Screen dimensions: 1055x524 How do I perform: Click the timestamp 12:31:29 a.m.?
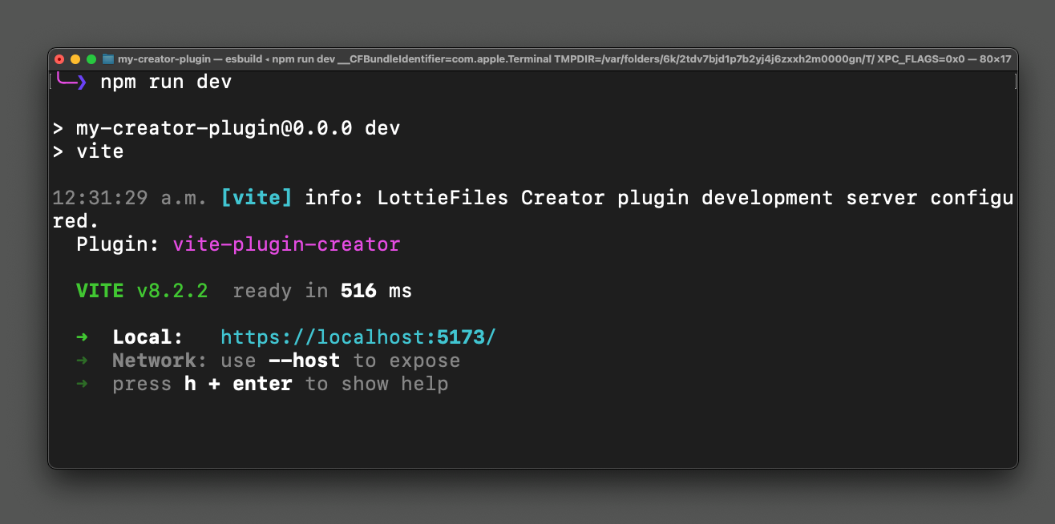130,197
